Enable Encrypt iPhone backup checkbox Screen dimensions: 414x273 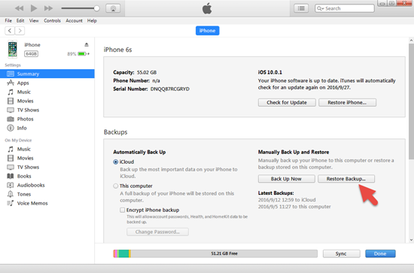pyautogui.click(x=122, y=210)
